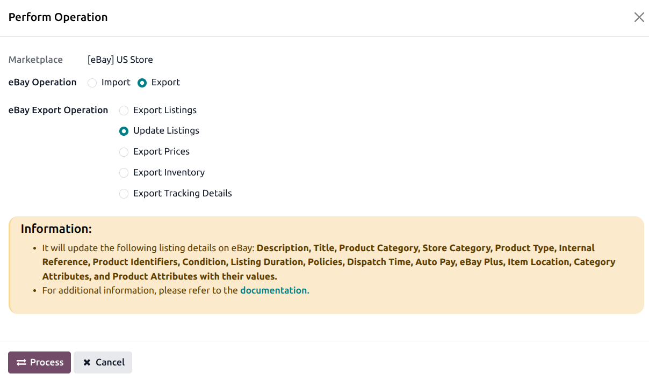
Task: Click the Information heading in alert box
Action: [x=56, y=229]
